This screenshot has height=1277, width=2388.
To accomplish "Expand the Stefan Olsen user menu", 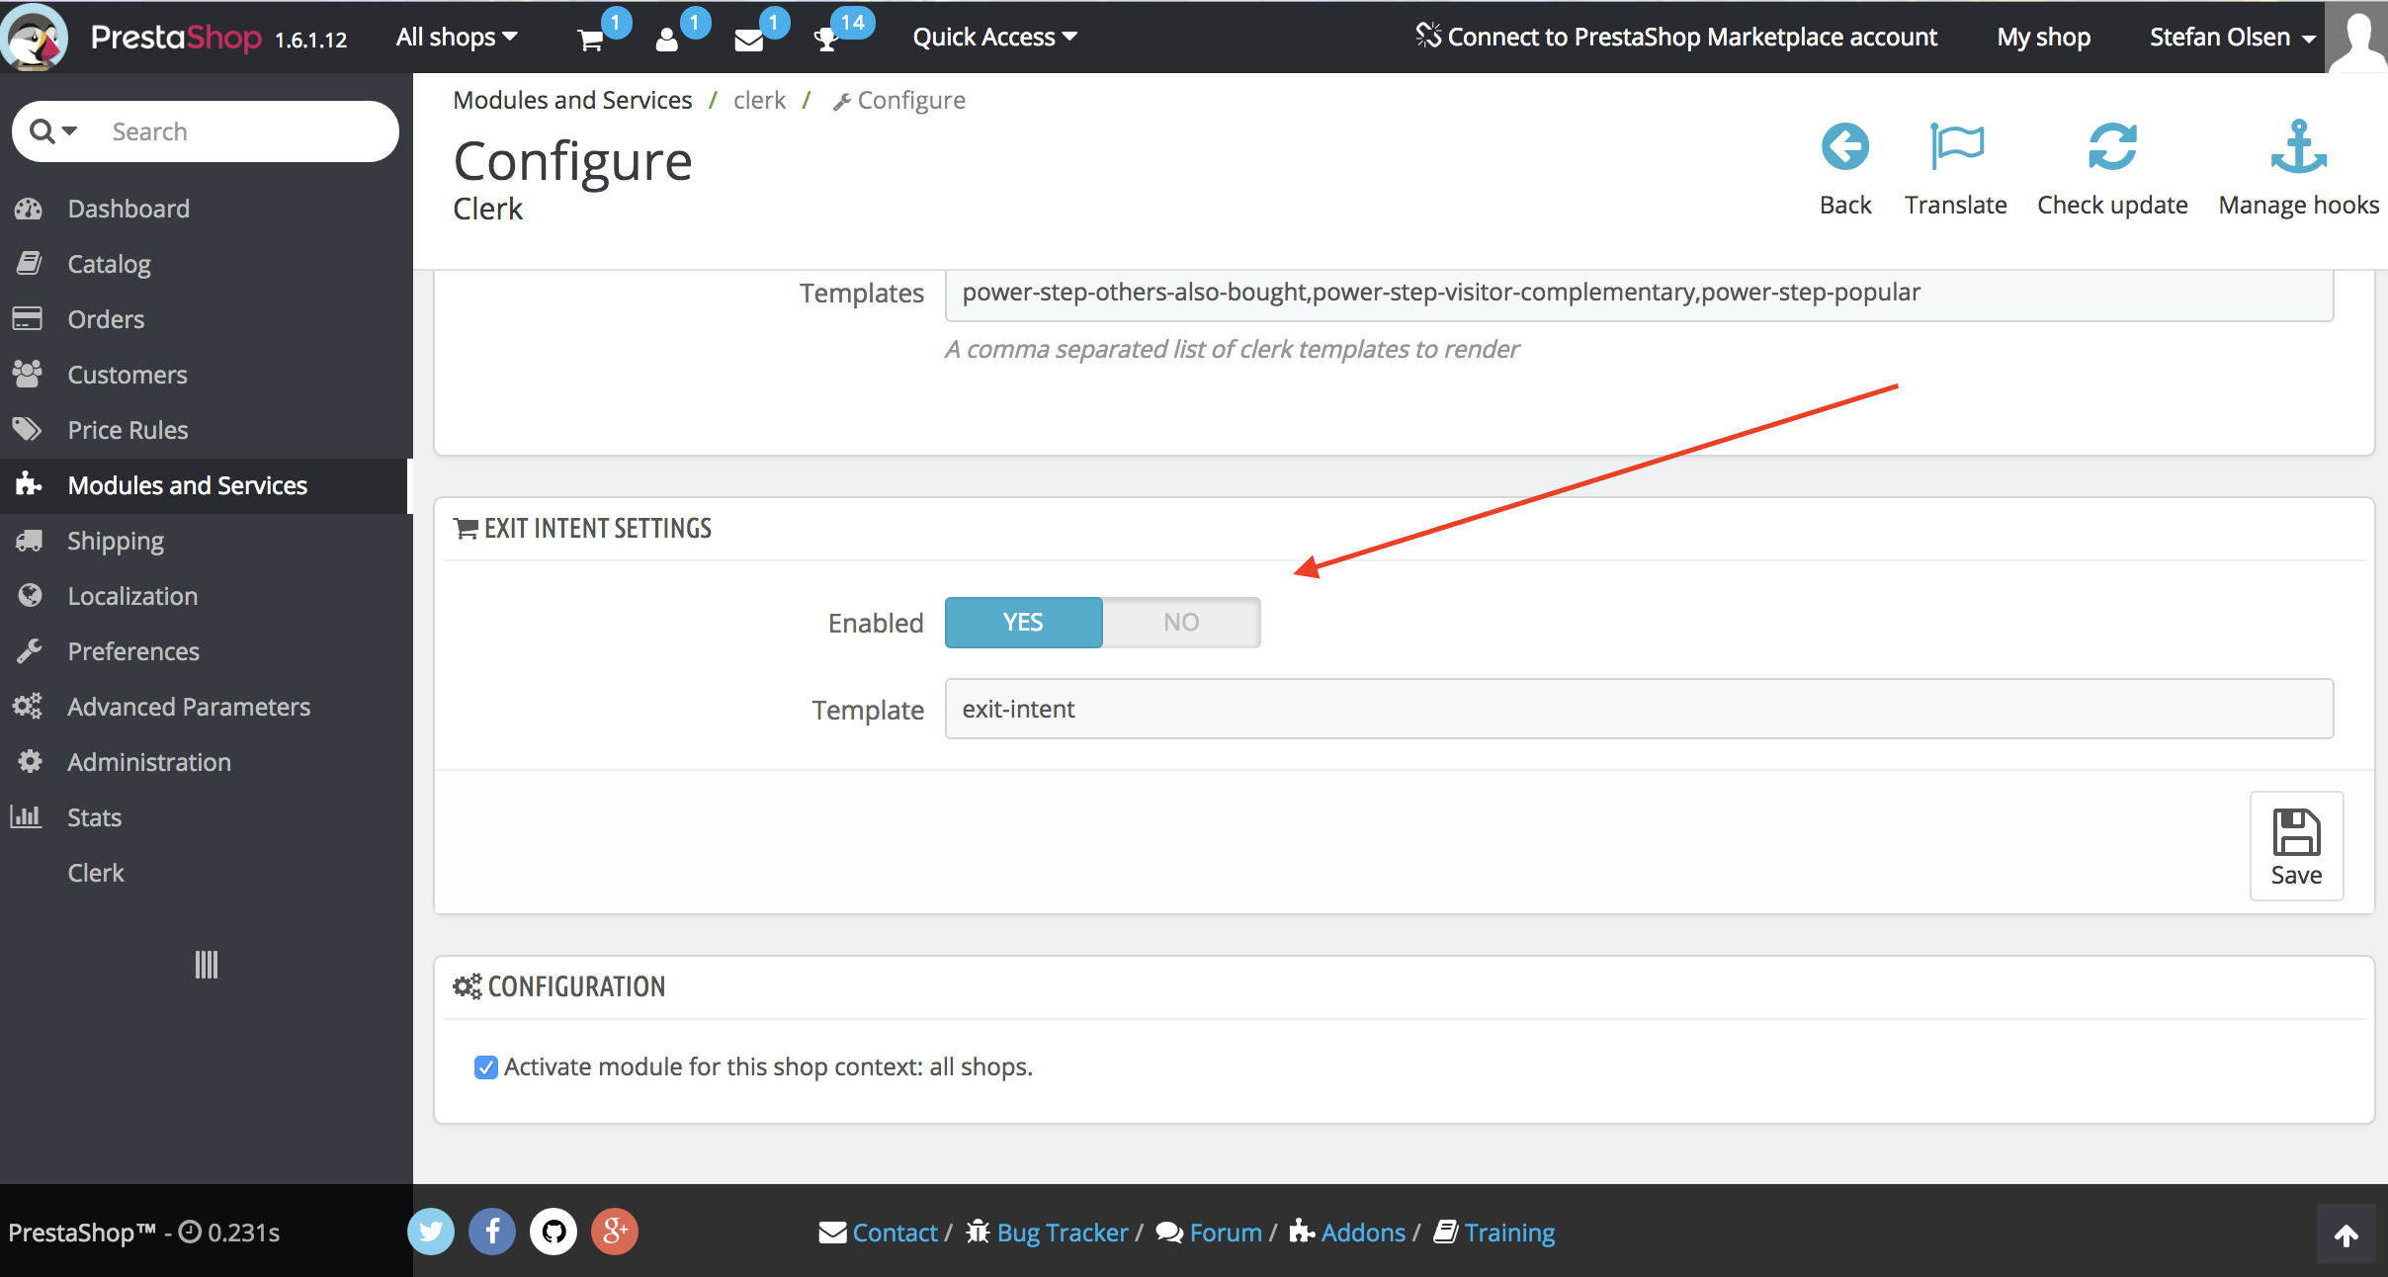I will [x=2232, y=38].
